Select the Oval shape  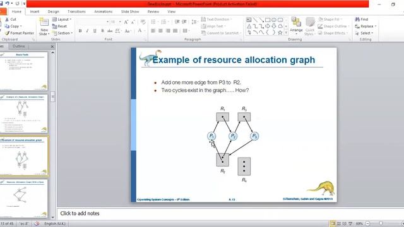[274, 20]
